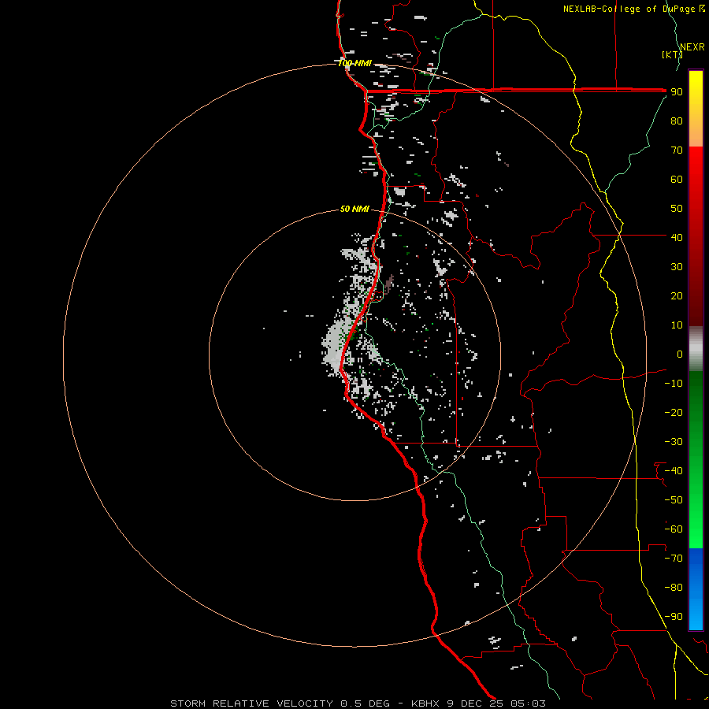
Task: Click the -30 value on the velocity scale
Action: coord(674,442)
